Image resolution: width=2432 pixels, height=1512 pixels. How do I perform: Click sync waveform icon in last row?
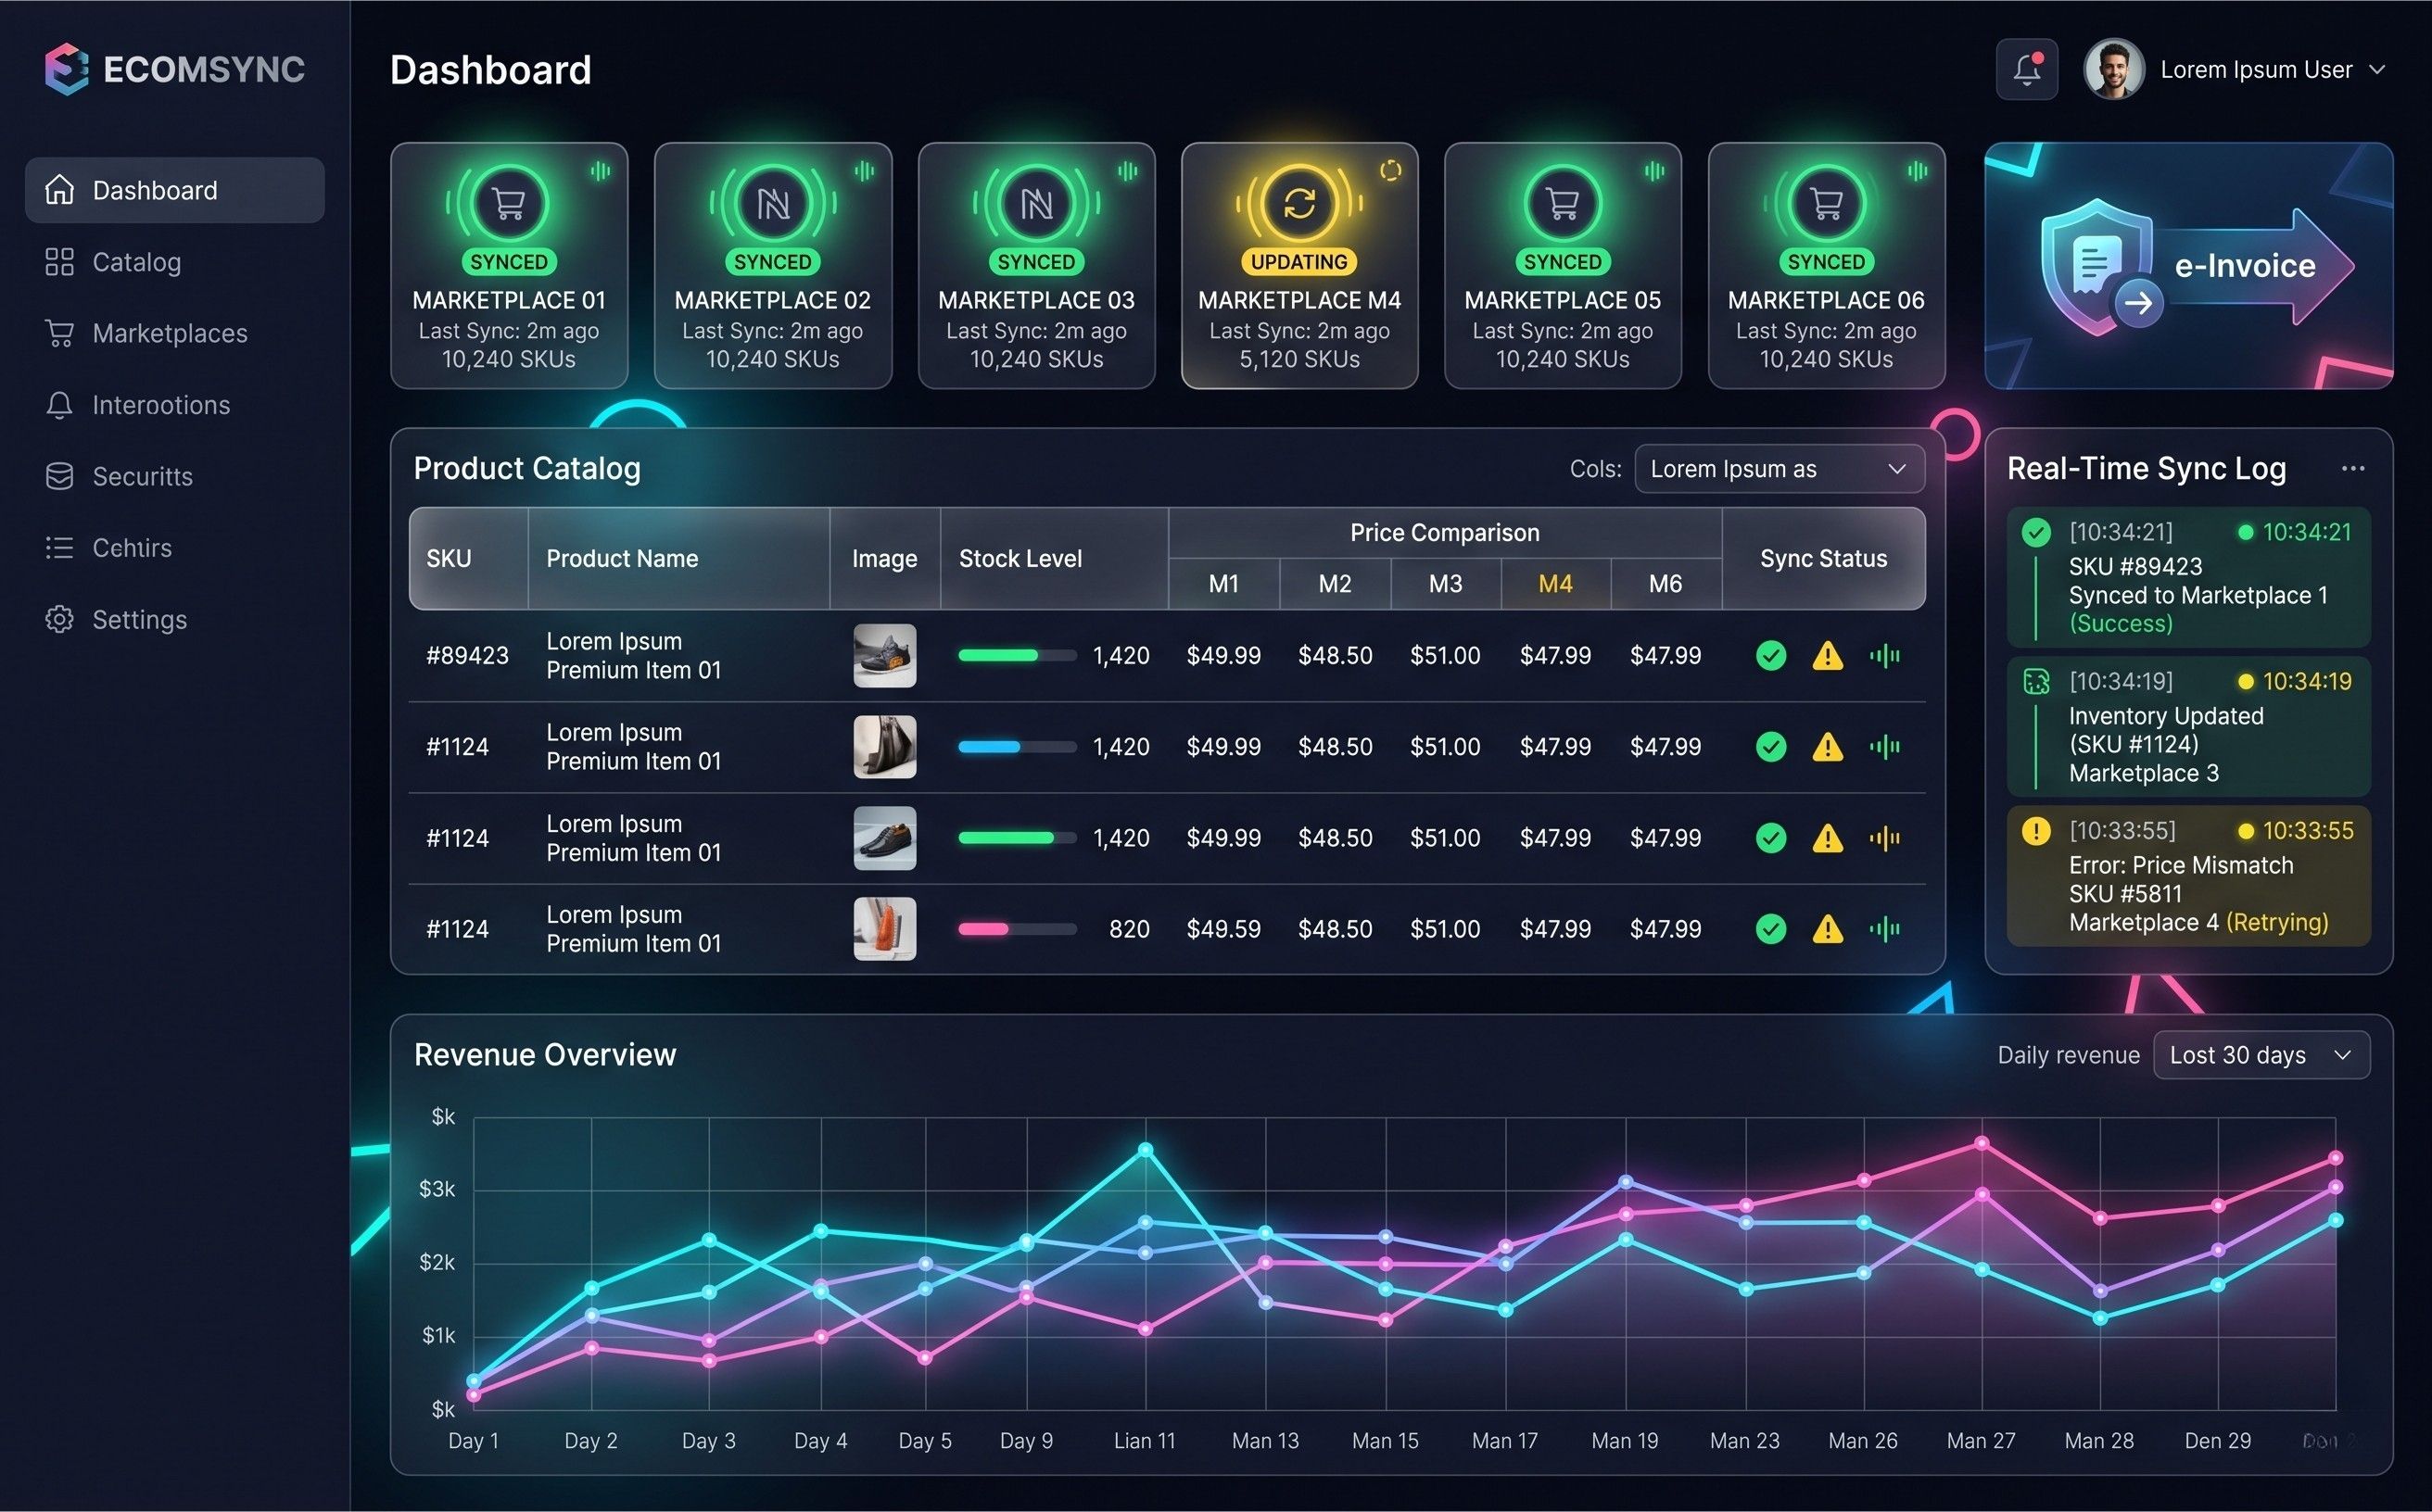point(1883,929)
